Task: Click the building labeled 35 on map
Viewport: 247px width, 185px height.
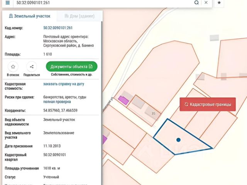Action: click(152, 113)
